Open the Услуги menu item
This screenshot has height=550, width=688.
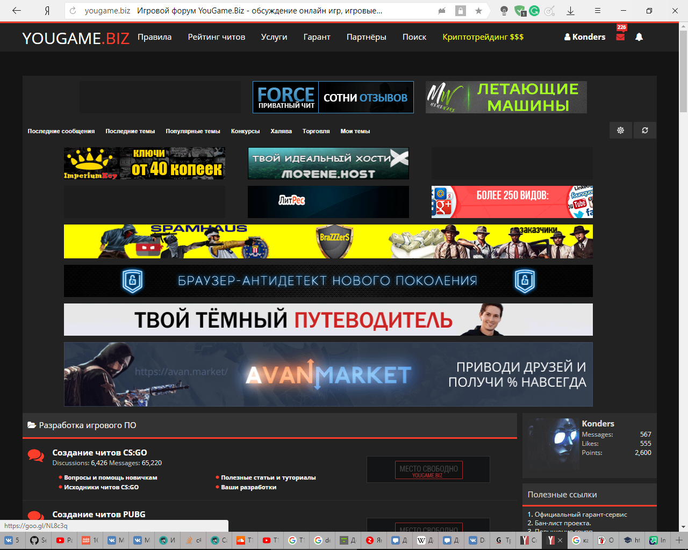pos(274,37)
